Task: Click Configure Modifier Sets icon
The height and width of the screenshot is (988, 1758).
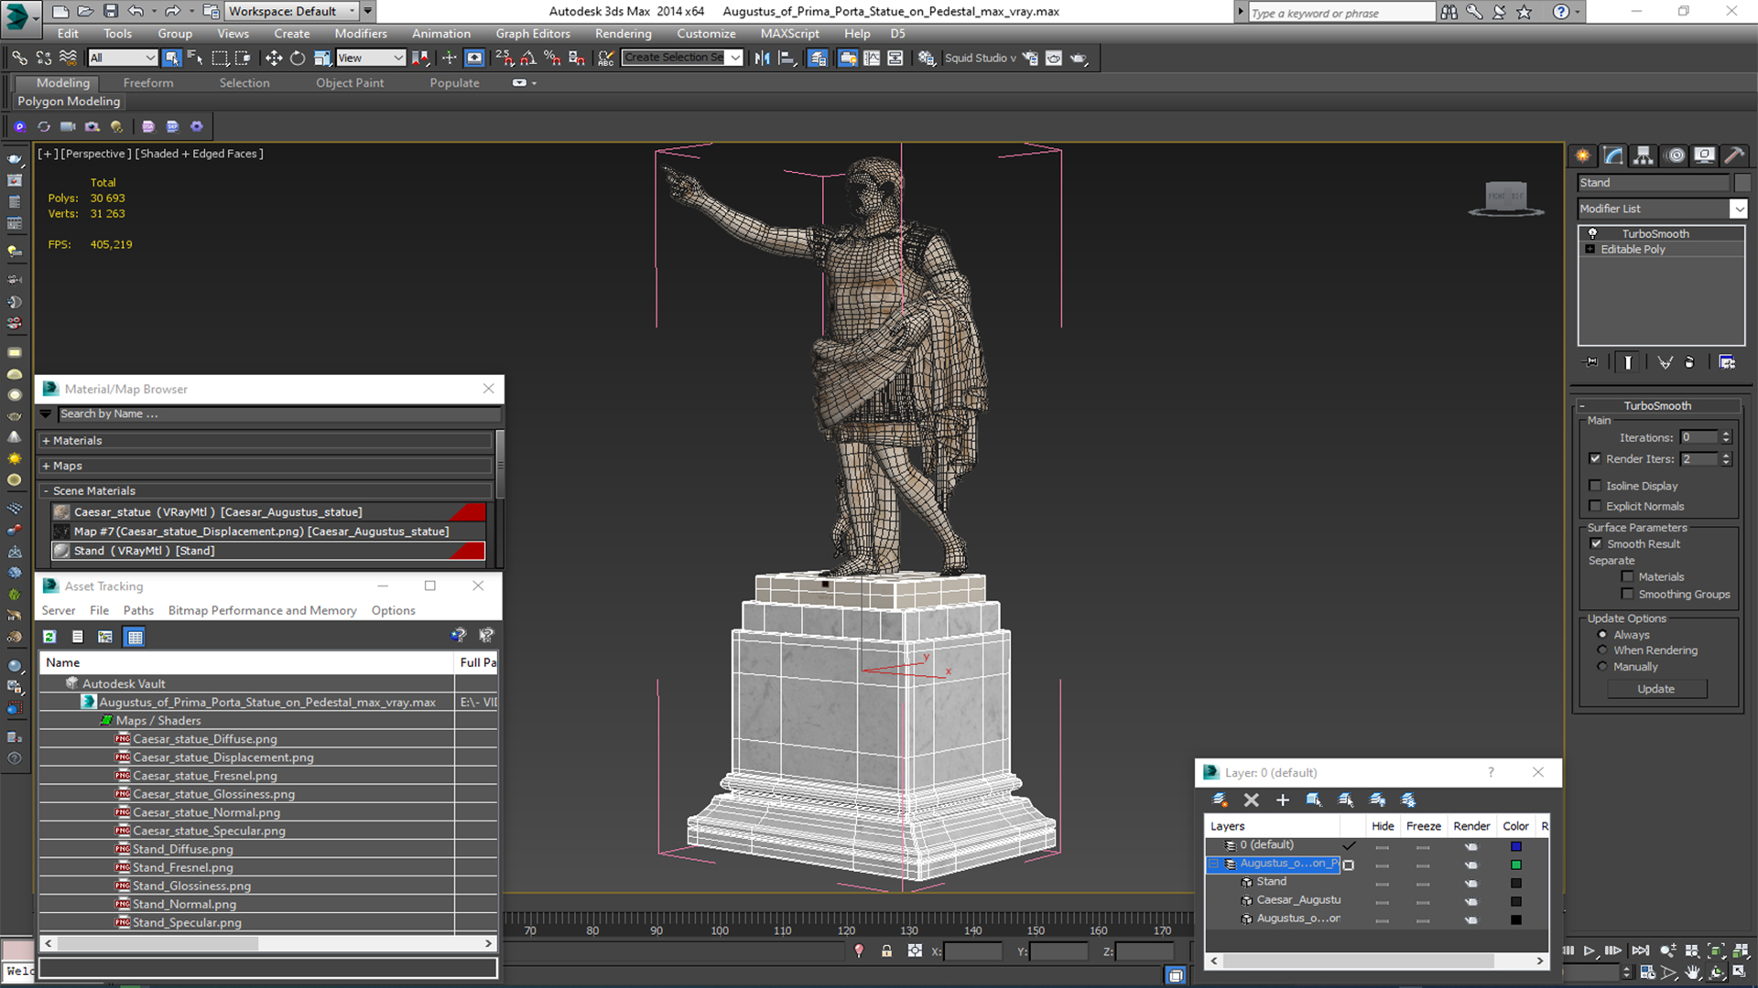Action: pyautogui.click(x=1727, y=362)
